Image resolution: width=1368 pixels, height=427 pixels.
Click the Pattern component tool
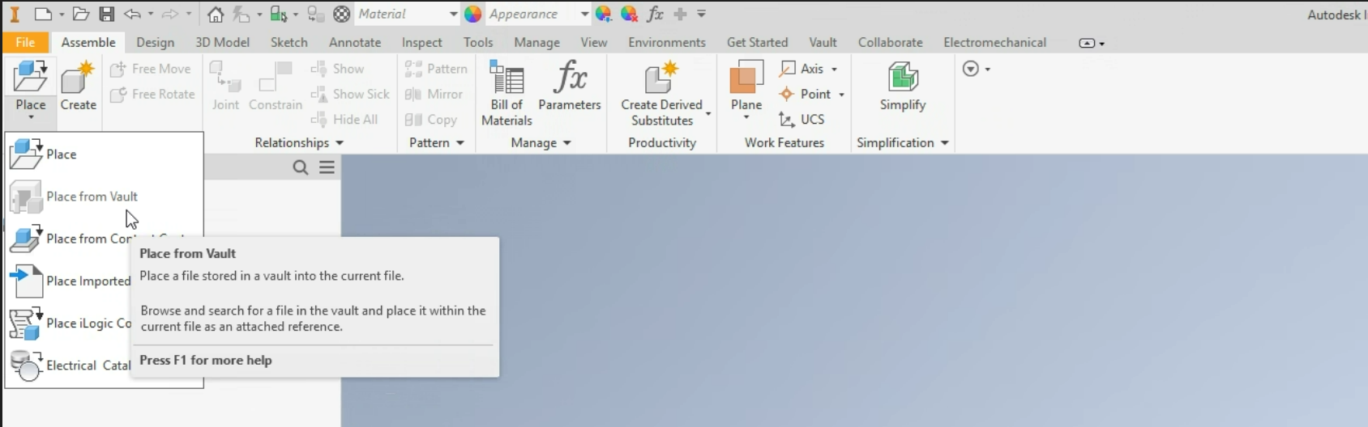[436, 69]
